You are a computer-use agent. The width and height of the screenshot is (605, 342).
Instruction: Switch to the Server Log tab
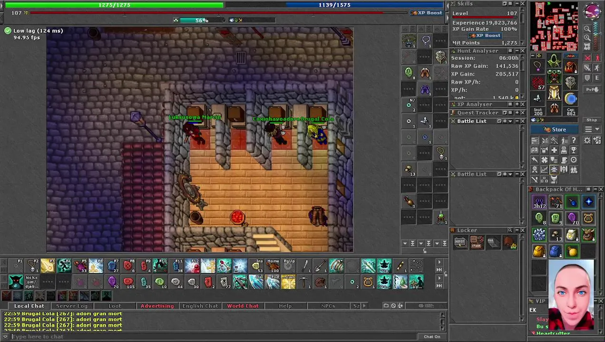72,306
